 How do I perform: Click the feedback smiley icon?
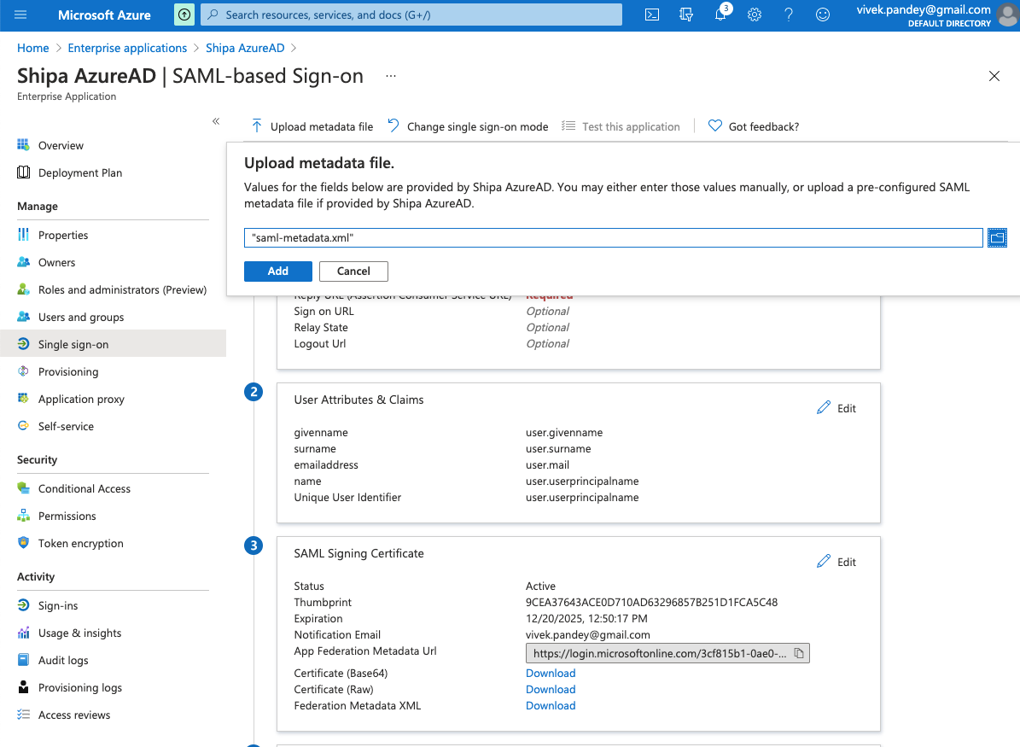(823, 15)
